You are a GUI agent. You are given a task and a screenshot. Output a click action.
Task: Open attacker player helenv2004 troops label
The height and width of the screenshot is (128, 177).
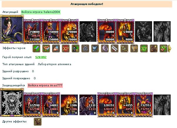pyautogui.click(x=41, y=12)
